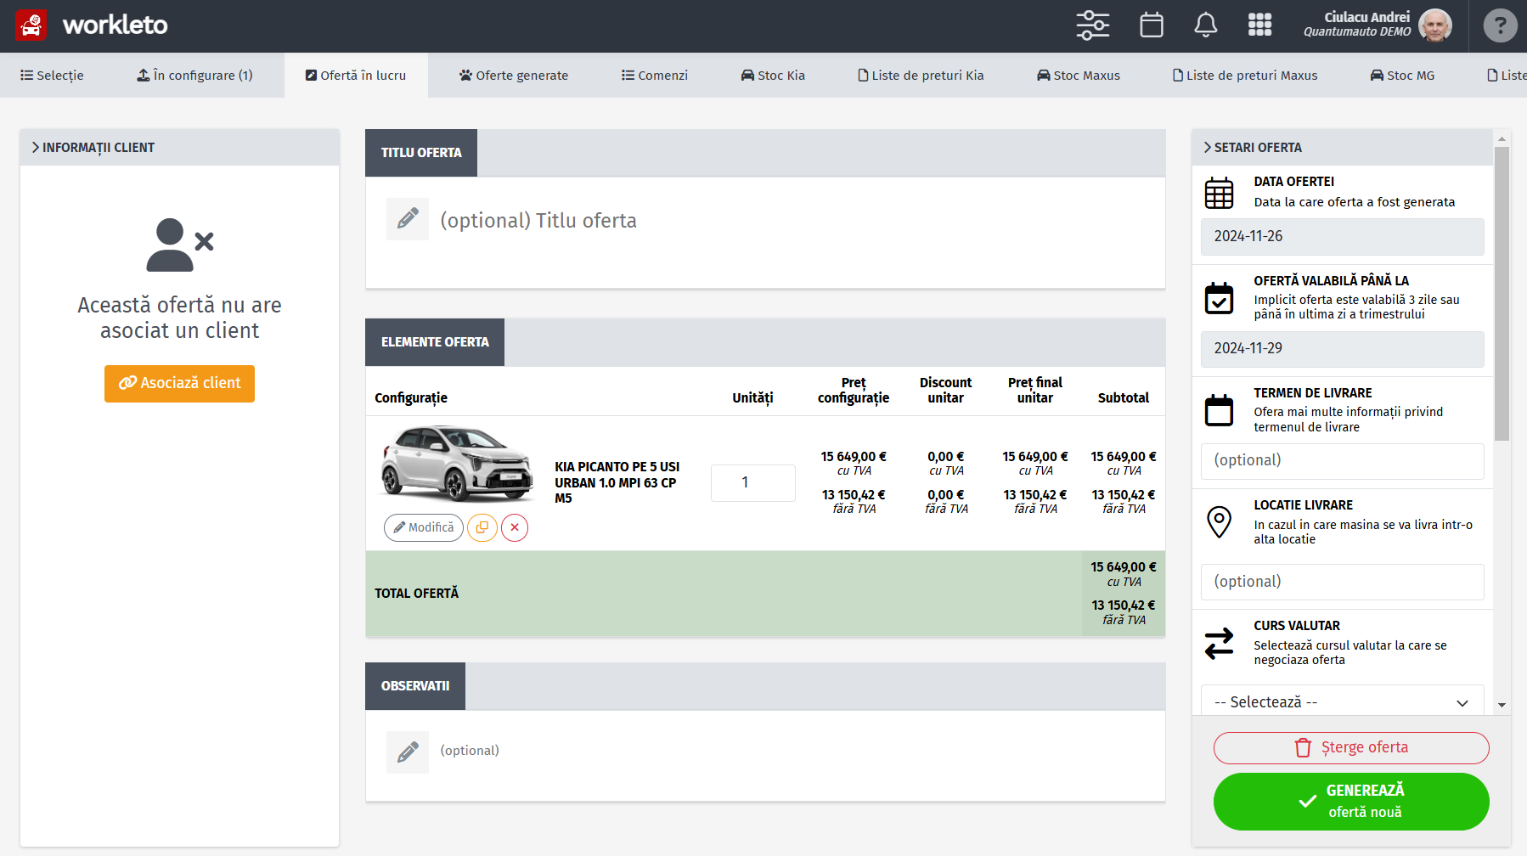
Task: Click the no-client user icon
Action: point(179,245)
